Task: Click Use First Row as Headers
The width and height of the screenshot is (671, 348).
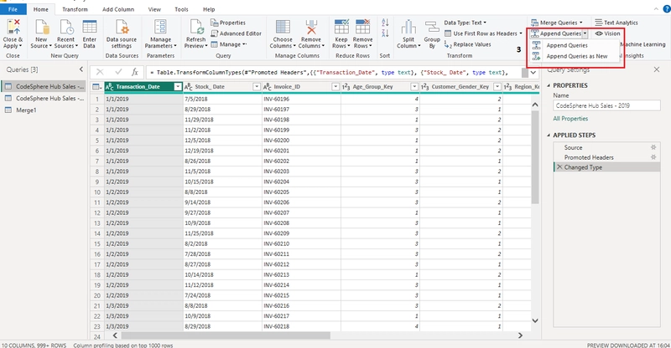Action: (483, 33)
